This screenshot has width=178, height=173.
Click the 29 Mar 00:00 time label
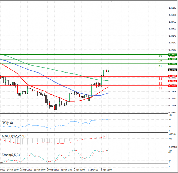click(x=40, y=170)
